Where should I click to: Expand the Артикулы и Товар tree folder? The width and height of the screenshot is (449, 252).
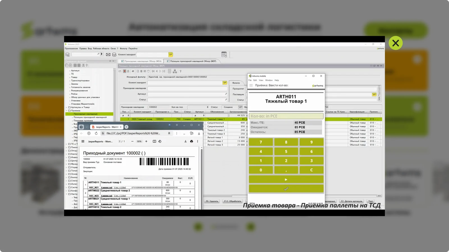coord(67,107)
